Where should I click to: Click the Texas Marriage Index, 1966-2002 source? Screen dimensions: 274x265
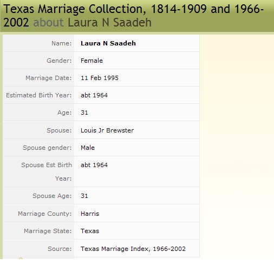click(133, 249)
